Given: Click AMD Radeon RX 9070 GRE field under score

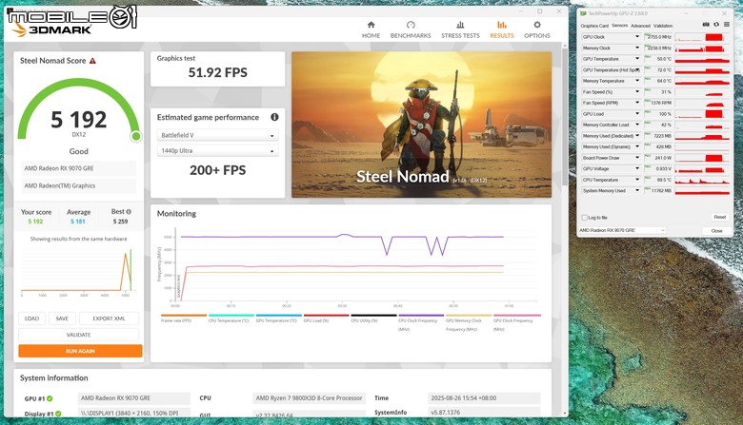Looking at the screenshot, I should click(x=78, y=168).
